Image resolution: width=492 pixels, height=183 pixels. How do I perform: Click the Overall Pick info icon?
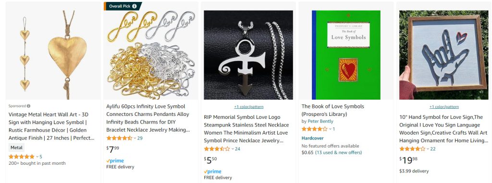pos(135,6)
